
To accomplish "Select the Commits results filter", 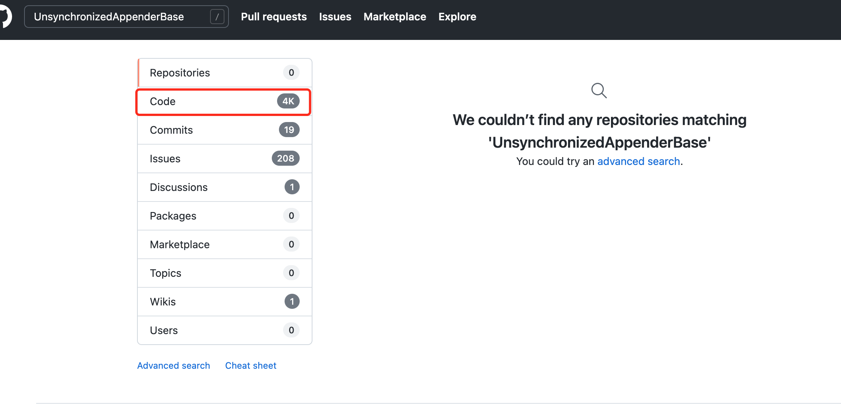I will [225, 130].
